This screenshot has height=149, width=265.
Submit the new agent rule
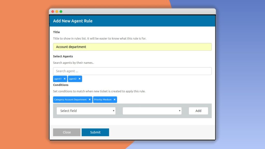[x=95, y=132]
